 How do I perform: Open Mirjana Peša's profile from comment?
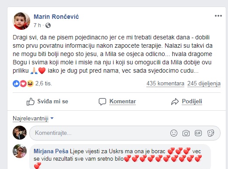point(51,151)
